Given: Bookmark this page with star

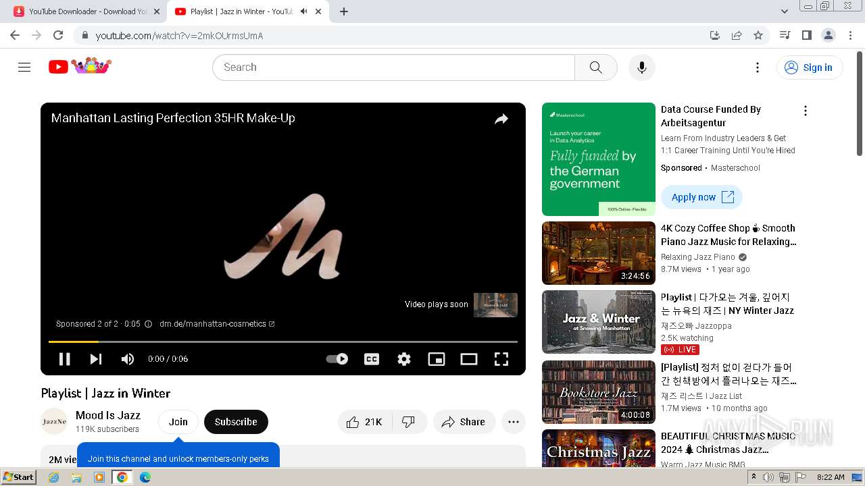Looking at the screenshot, I should click(x=758, y=35).
